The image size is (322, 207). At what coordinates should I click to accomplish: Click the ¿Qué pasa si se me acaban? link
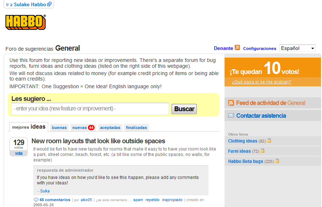point(261,82)
